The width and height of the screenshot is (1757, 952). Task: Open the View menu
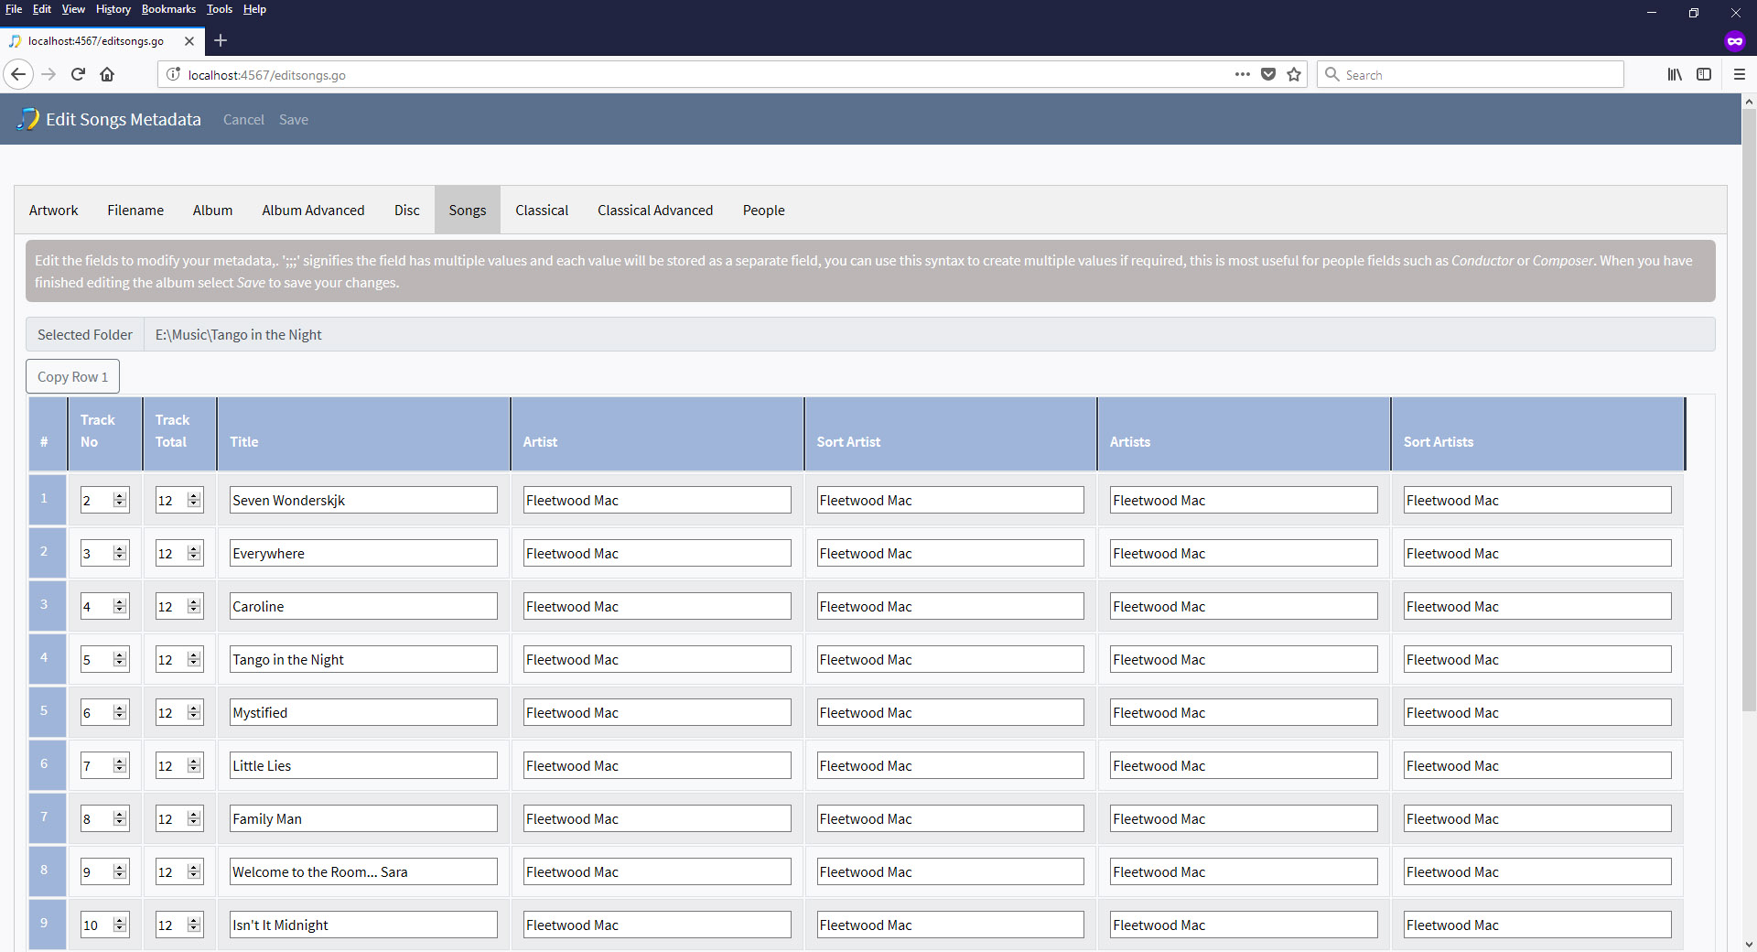tap(73, 9)
